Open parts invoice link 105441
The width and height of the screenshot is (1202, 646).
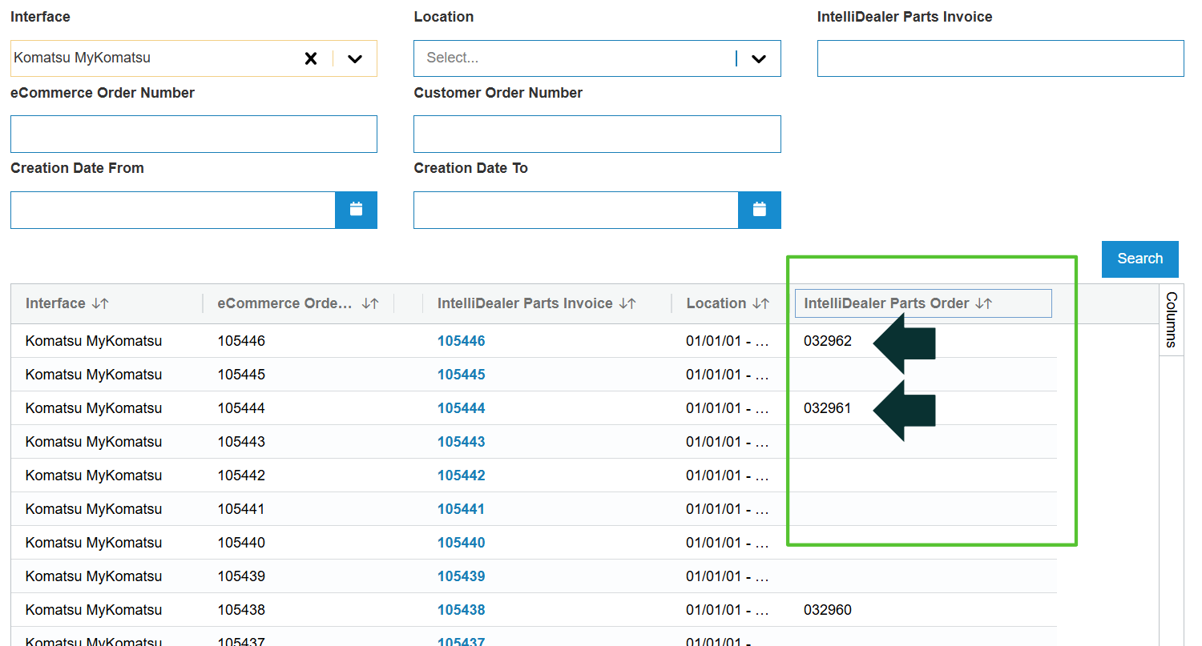pyautogui.click(x=462, y=509)
